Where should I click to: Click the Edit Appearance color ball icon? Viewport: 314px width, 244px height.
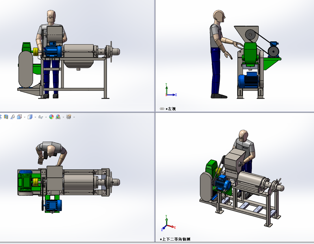(x=51, y=117)
